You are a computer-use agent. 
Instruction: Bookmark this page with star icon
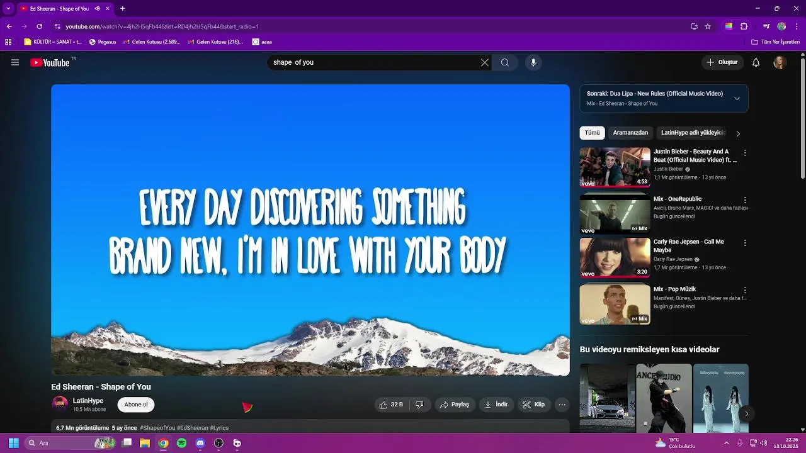708,26
